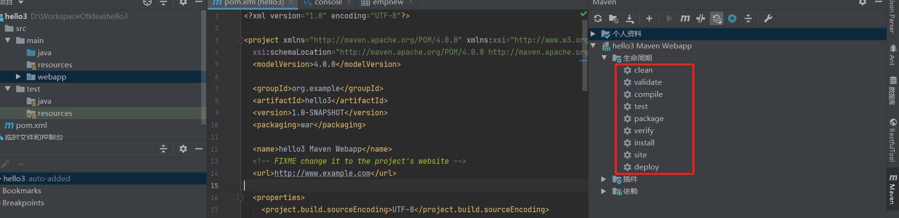Add Maven project with plus icon

point(649,18)
